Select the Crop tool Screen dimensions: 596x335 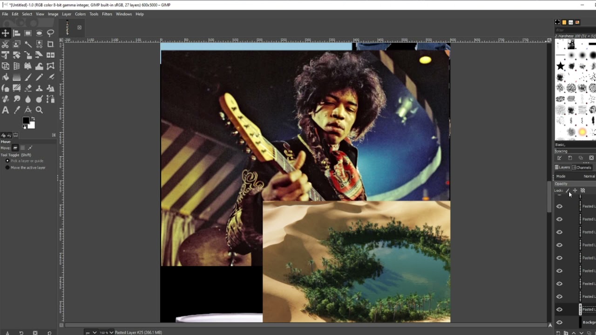[50, 44]
